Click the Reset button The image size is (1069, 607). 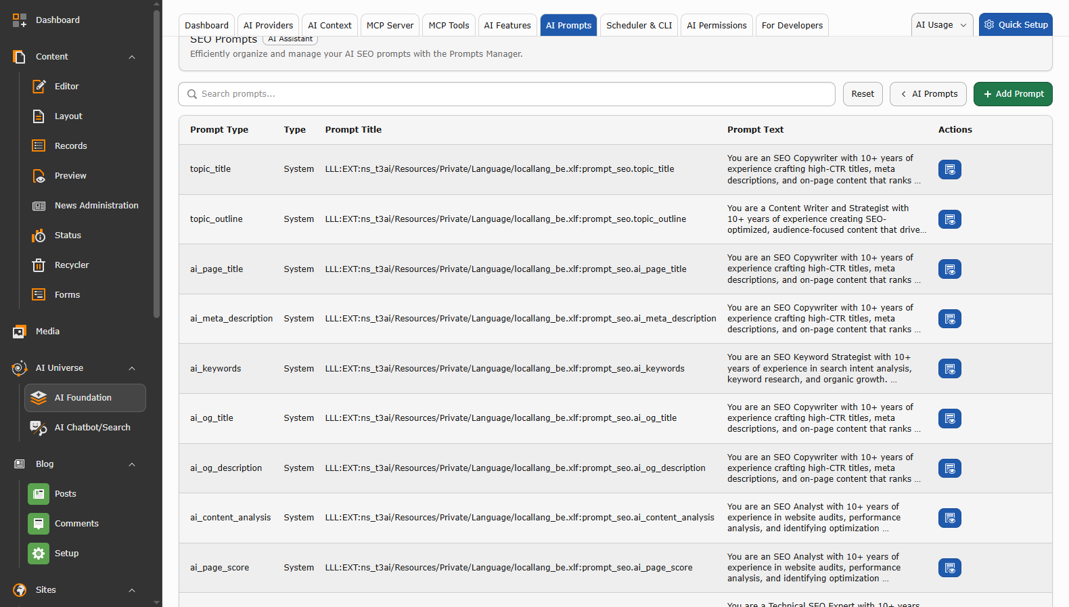[x=863, y=94]
